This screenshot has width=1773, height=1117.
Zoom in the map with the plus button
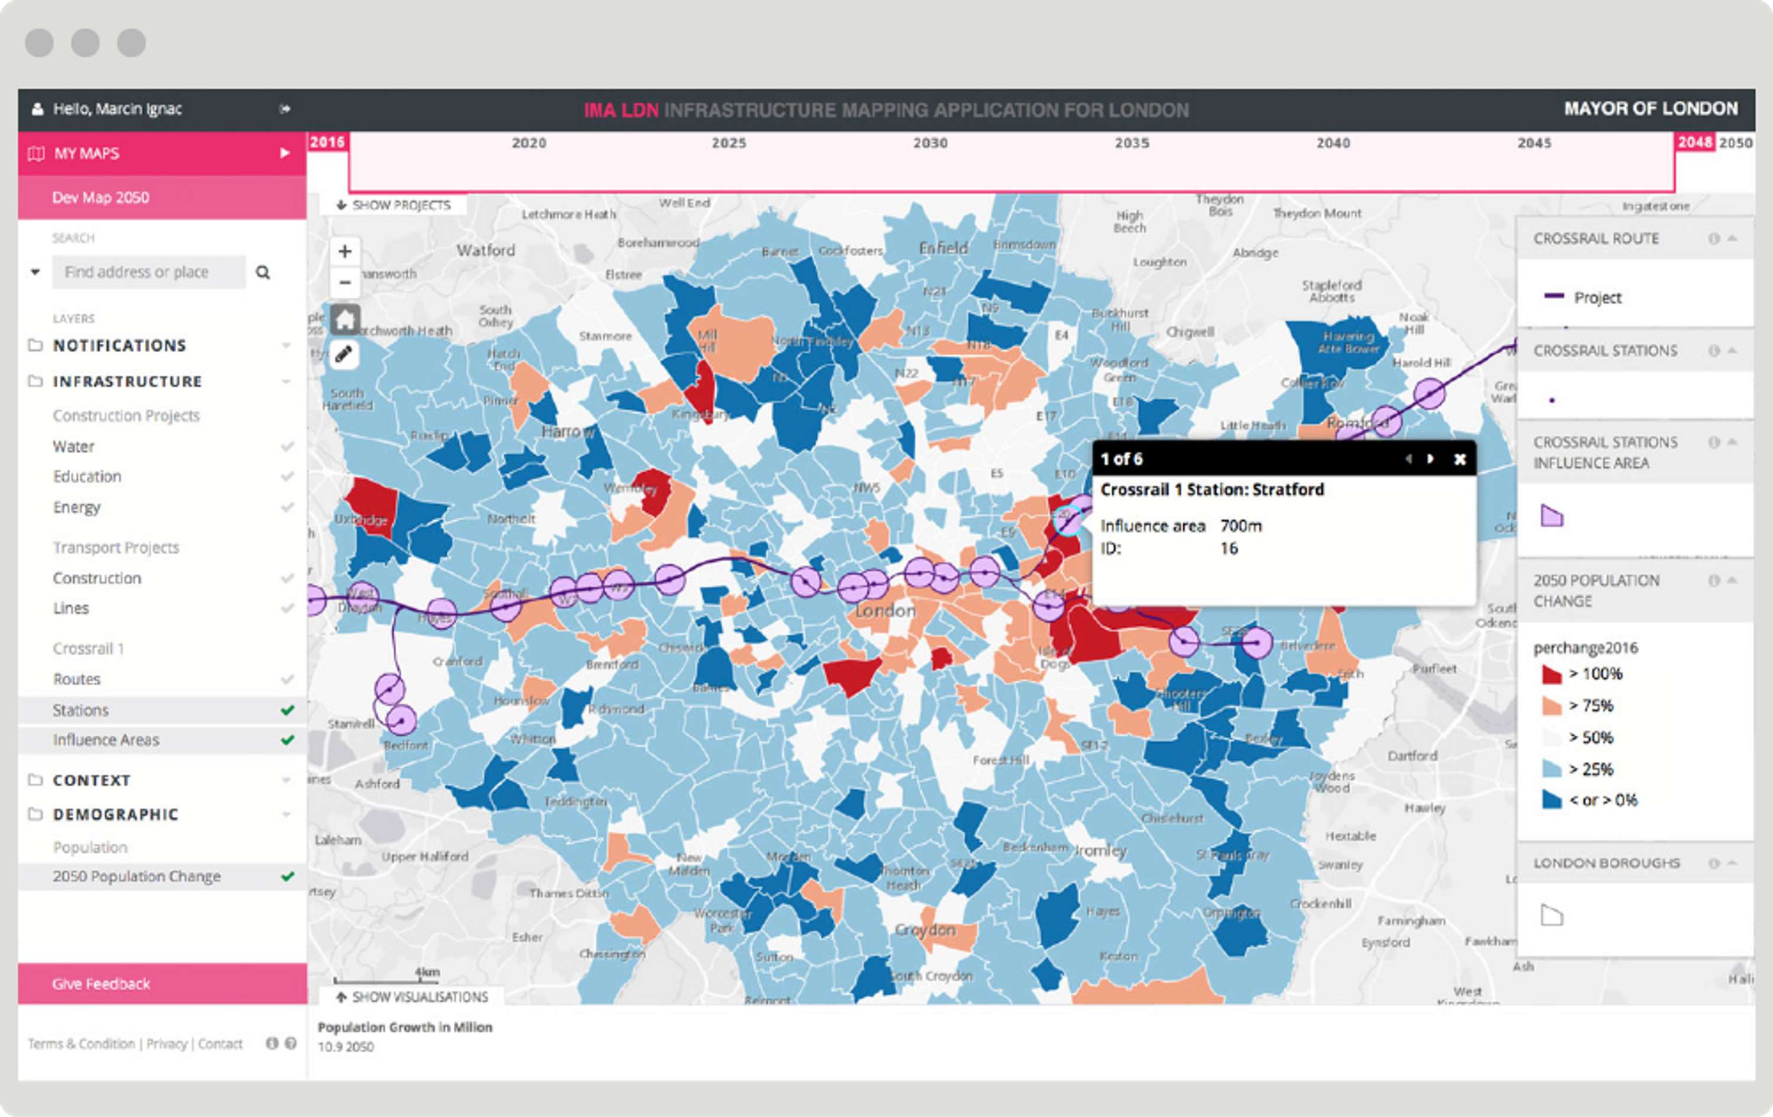pos(345,252)
